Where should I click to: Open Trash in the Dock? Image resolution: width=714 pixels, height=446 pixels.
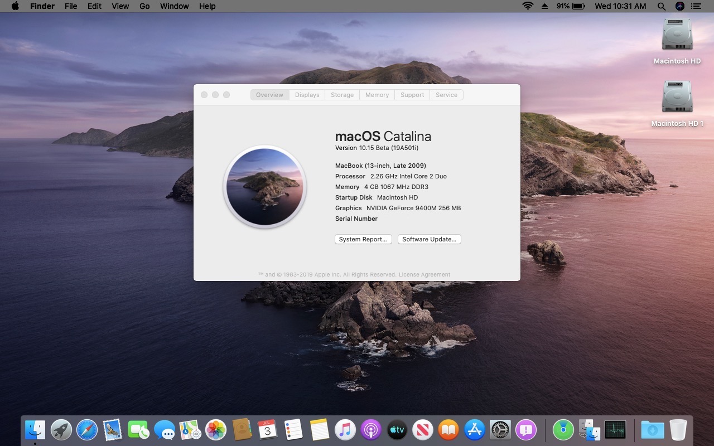click(x=678, y=430)
